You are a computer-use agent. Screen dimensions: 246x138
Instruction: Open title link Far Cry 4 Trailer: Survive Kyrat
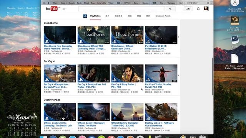158,86
